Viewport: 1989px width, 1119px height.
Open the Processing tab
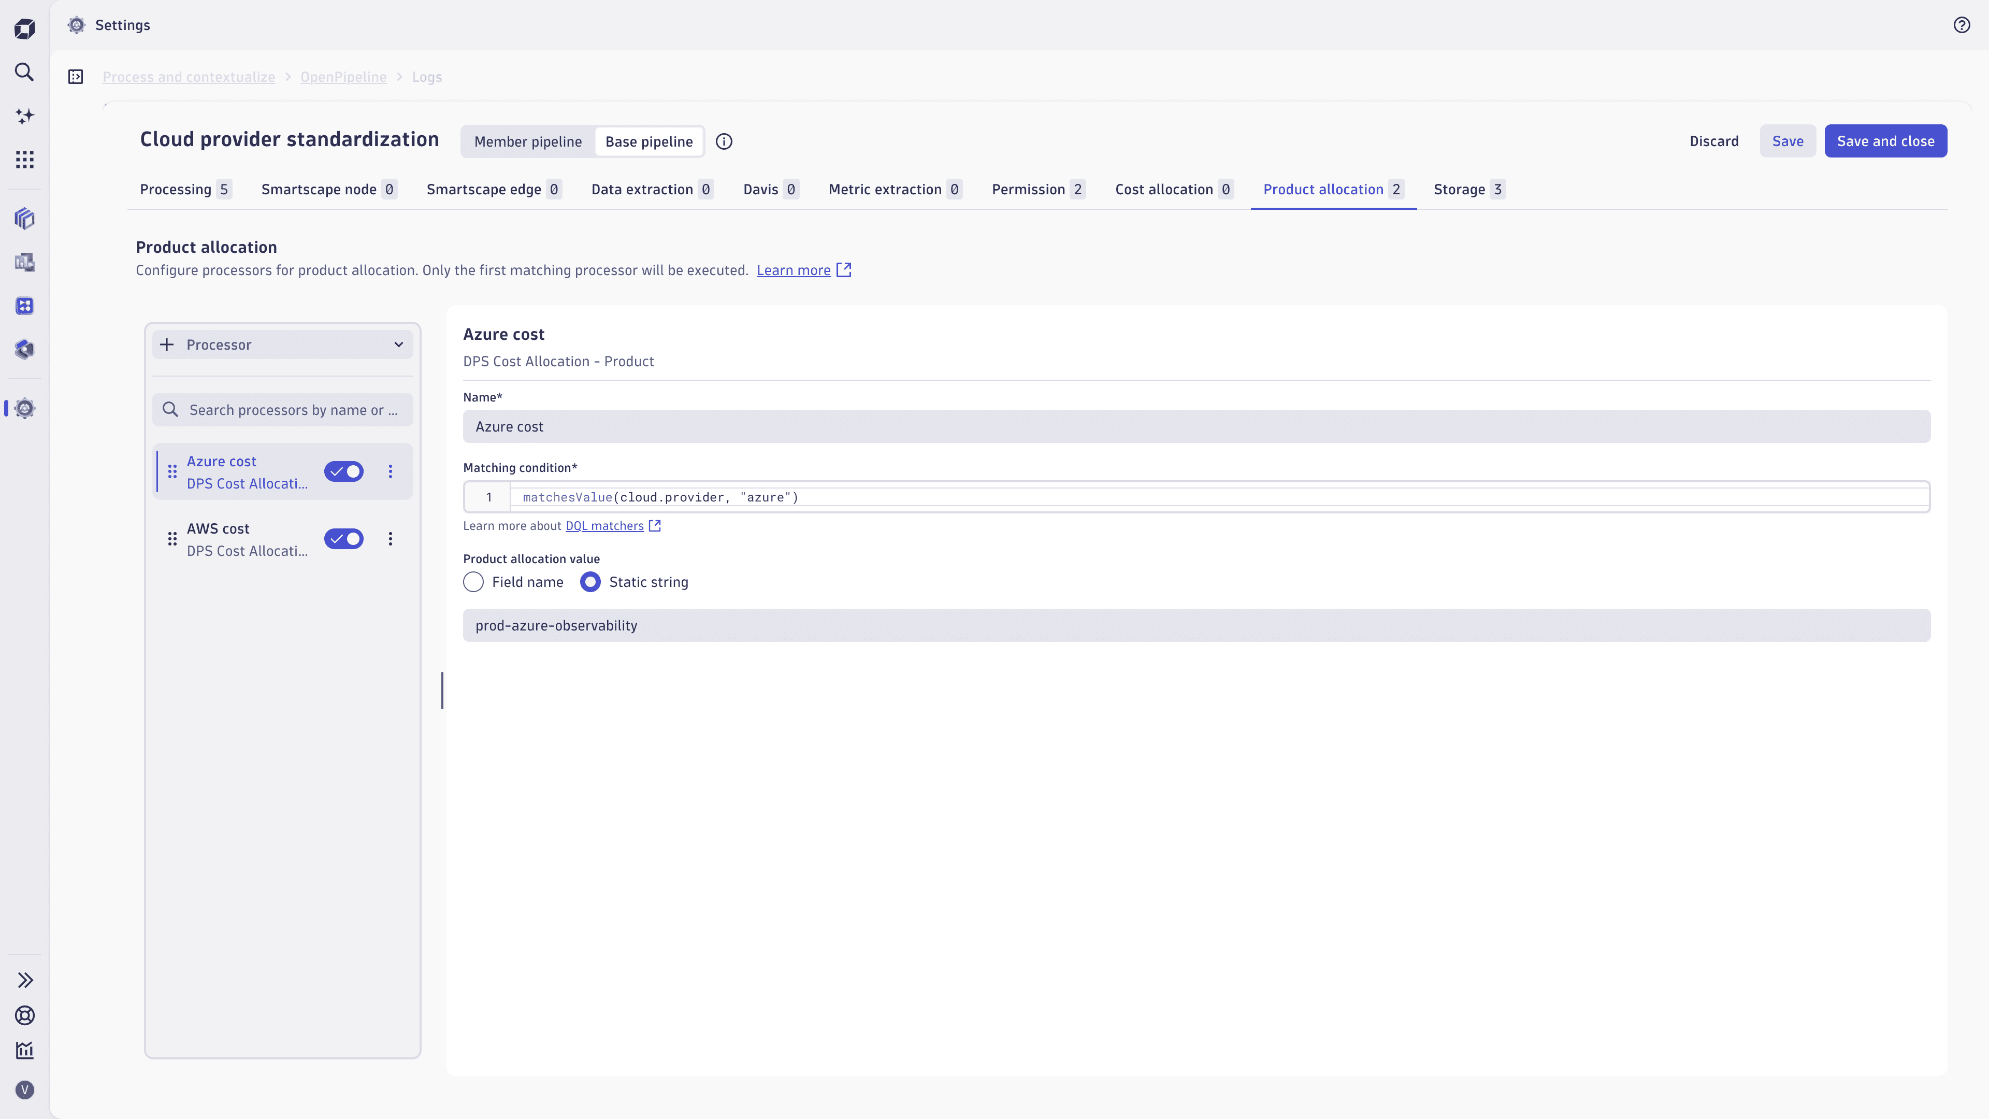185,189
